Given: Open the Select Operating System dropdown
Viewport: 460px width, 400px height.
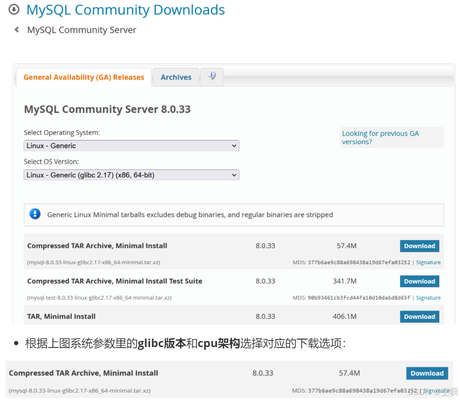Looking at the screenshot, I should (132, 146).
